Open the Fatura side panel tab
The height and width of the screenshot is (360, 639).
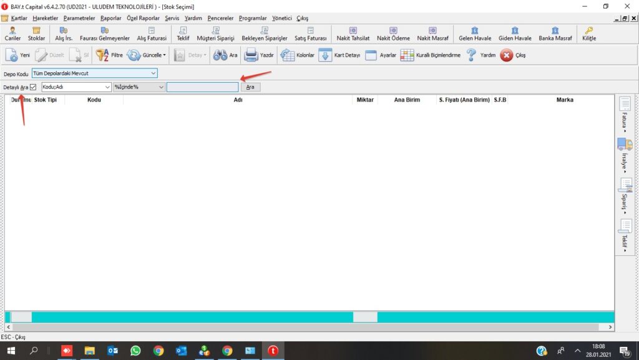624,113
